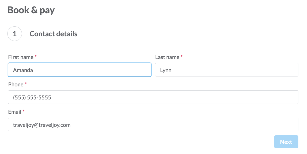Select the Email input field
The width and height of the screenshot is (307, 154).
click(x=153, y=125)
